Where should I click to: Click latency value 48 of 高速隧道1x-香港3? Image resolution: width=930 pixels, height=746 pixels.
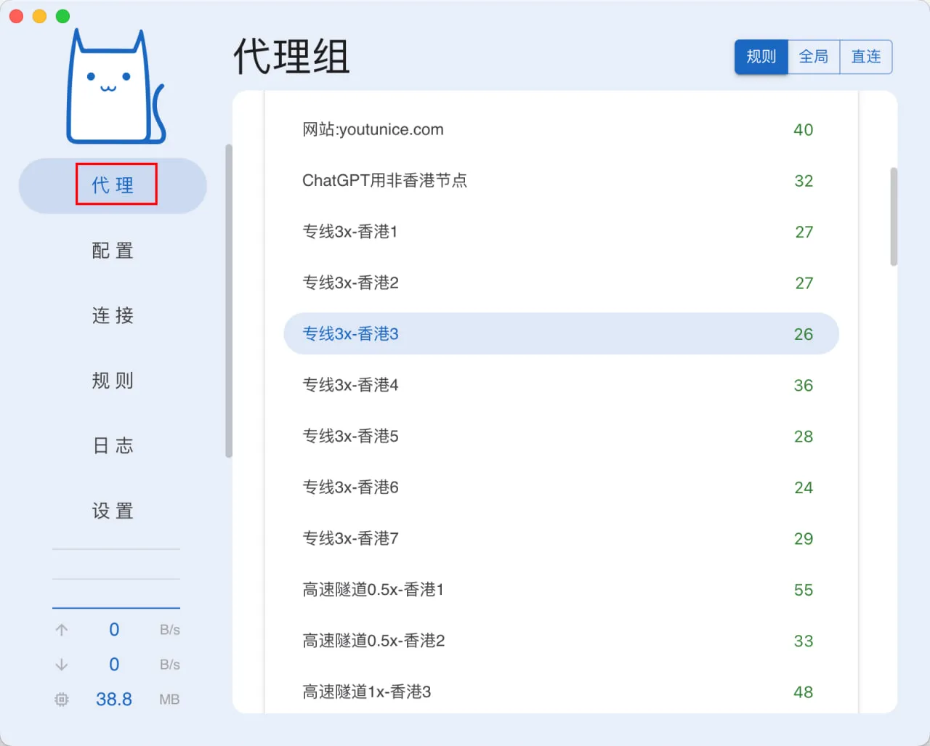[x=803, y=692]
